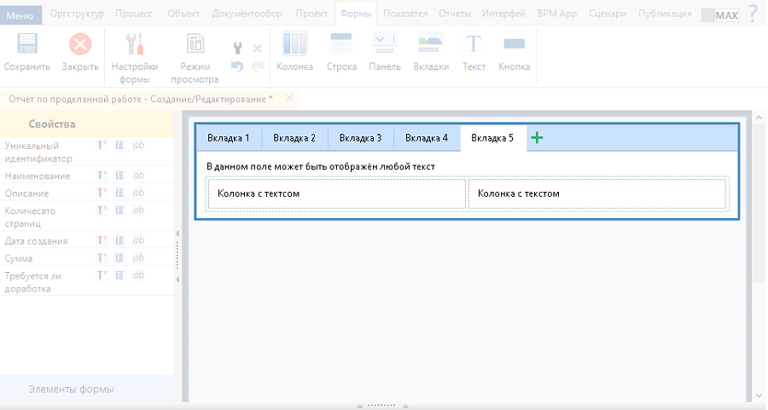Screen dimensions: 768x410
Task: Close the report document tab
Action: (x=289, y=98)
